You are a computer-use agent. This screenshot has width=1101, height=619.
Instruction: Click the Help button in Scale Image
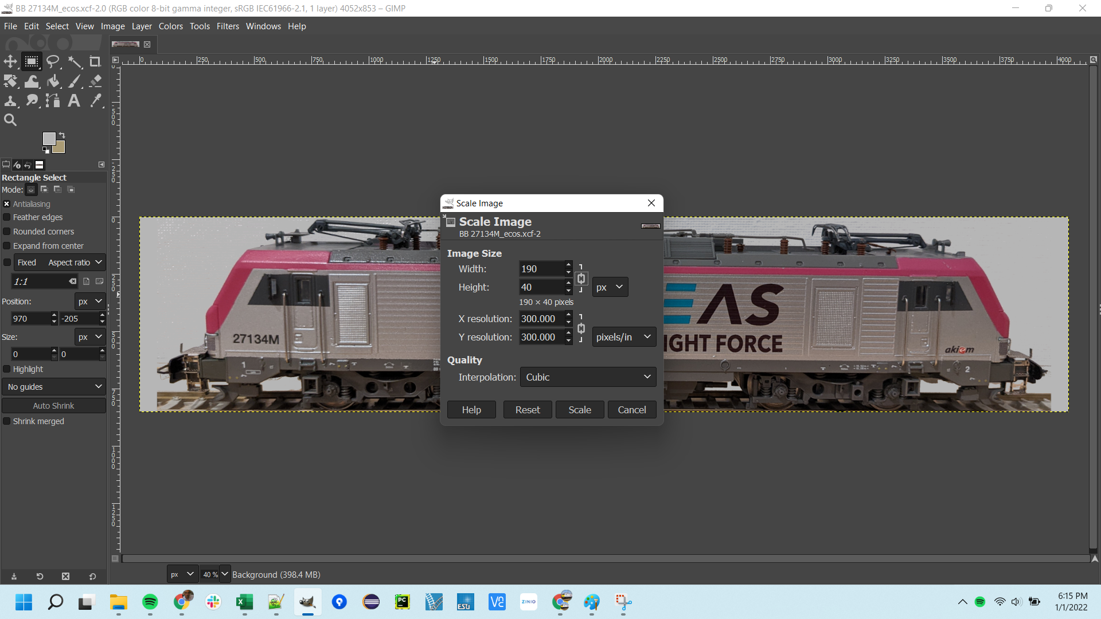click(x=471, y=410)
